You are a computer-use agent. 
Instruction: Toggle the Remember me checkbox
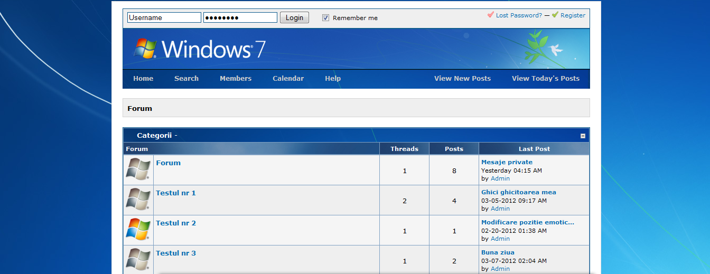[326, 17]
